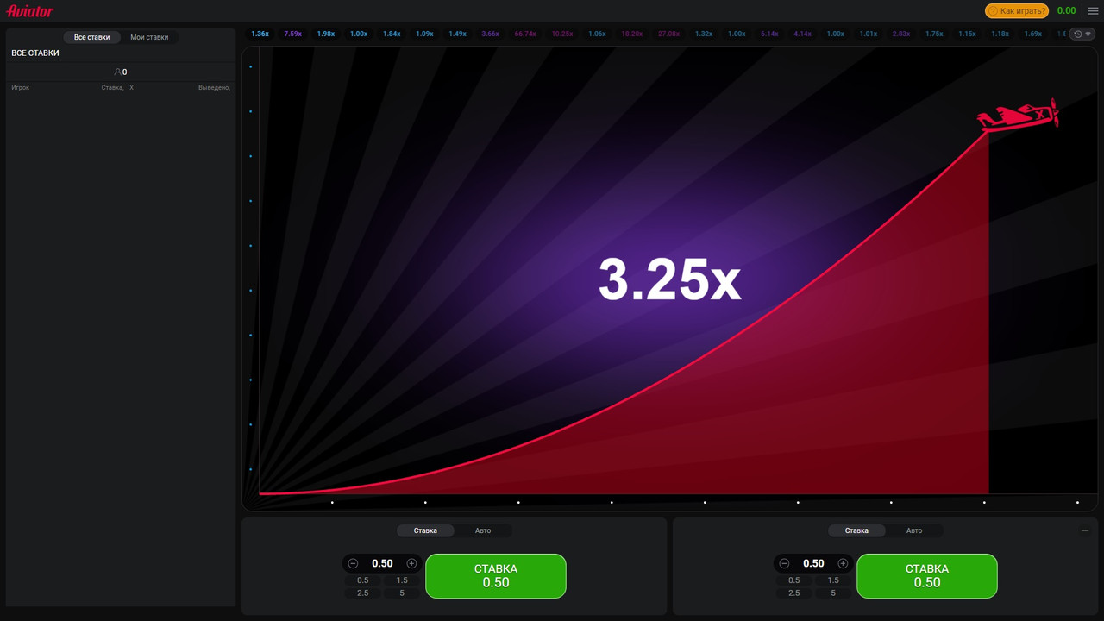Viewport: 1104px width, 621px height.
Task: Open the 3.66x round result
Action: pos(490,34)
